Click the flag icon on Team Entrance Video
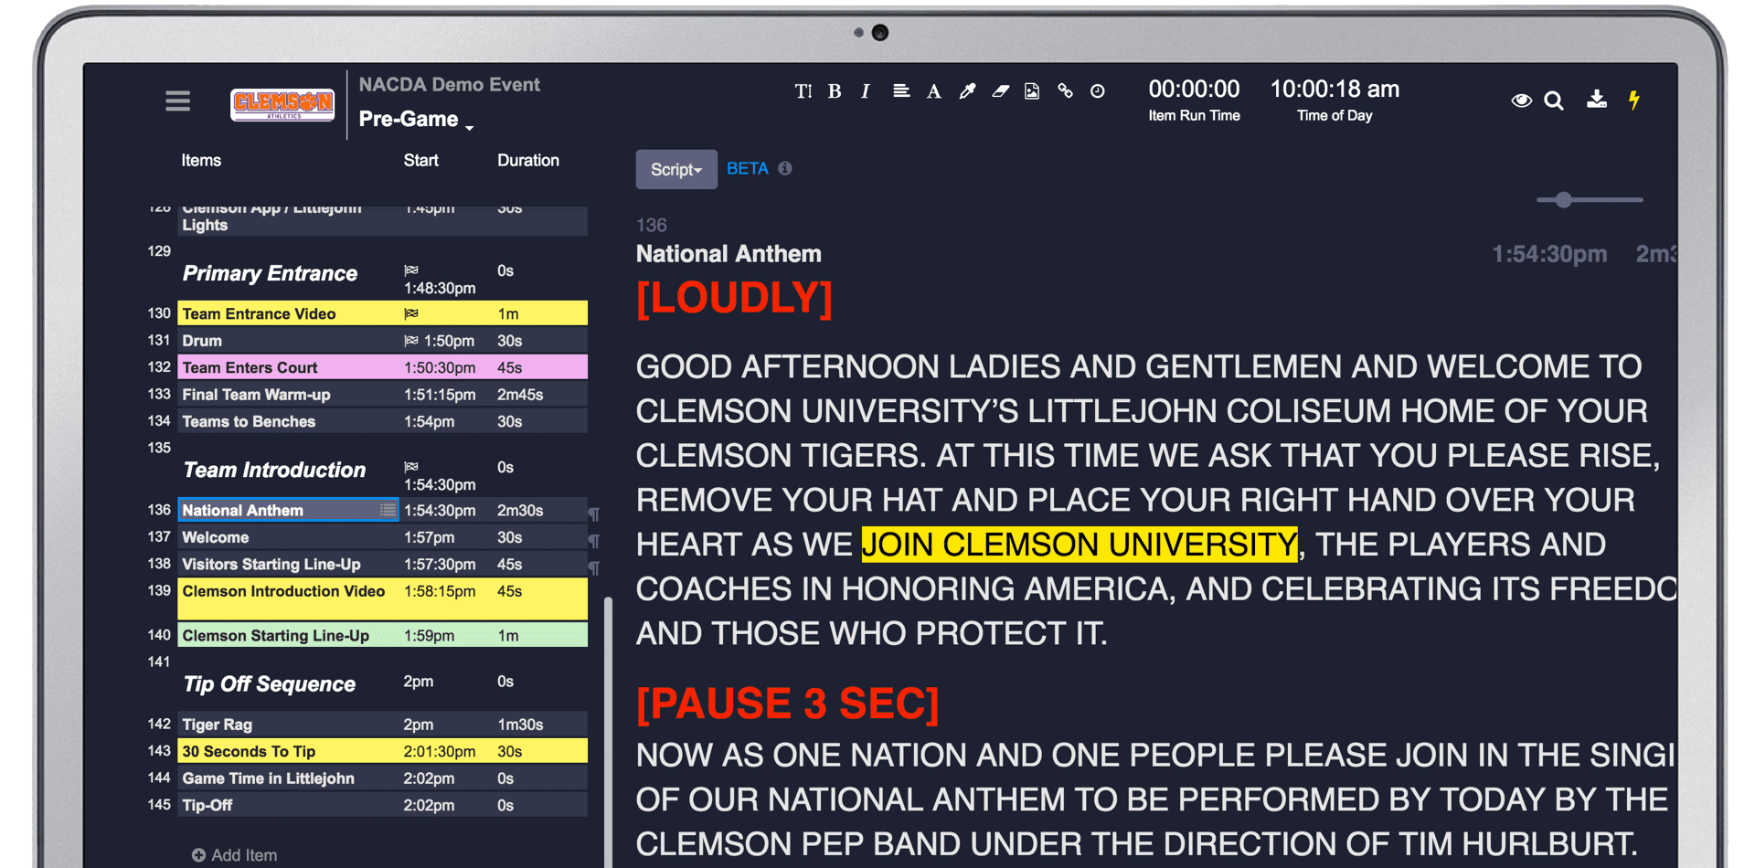 click(411, 313)
